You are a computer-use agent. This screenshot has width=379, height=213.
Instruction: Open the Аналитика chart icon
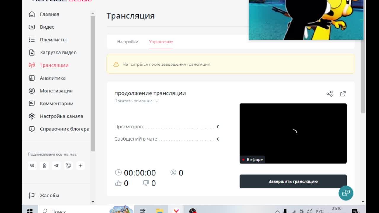point(32,78)
